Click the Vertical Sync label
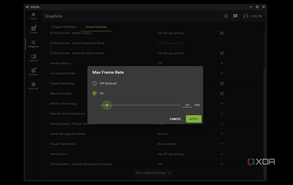This screenshot has height=185, width=293. 59,154
